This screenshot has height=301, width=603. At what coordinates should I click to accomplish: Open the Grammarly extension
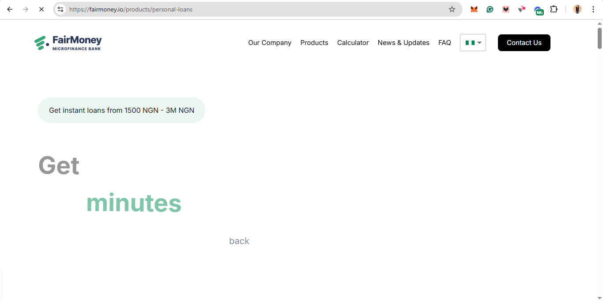click(x=490, y=9)
